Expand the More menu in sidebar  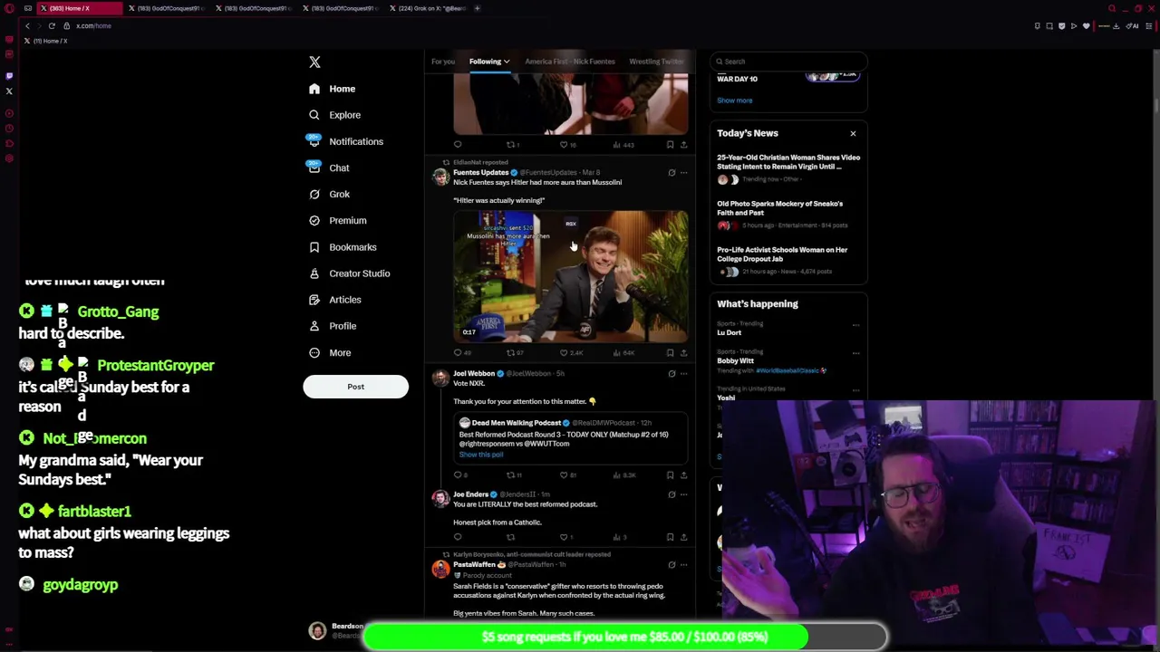(x=330, y=352)
